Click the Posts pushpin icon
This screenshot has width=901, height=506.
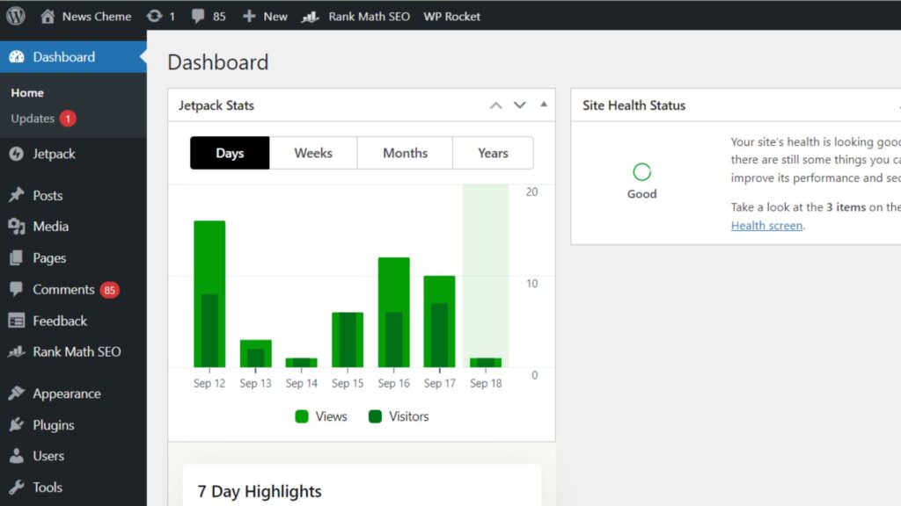click(17, 195)
